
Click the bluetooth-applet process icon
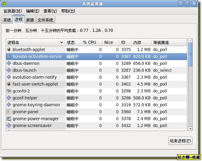click(x=9, y=49)
